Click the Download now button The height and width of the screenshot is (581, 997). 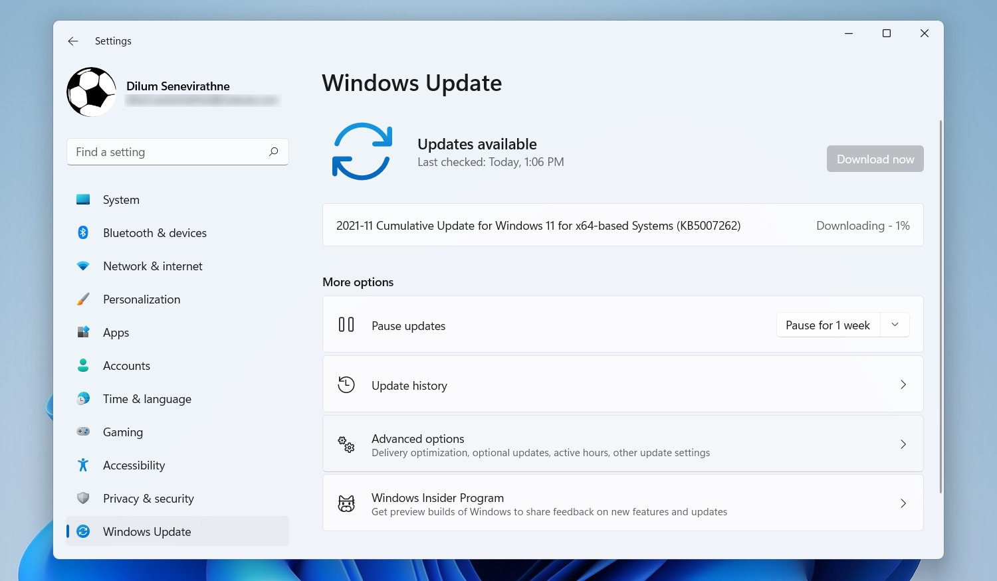[875, 159]
